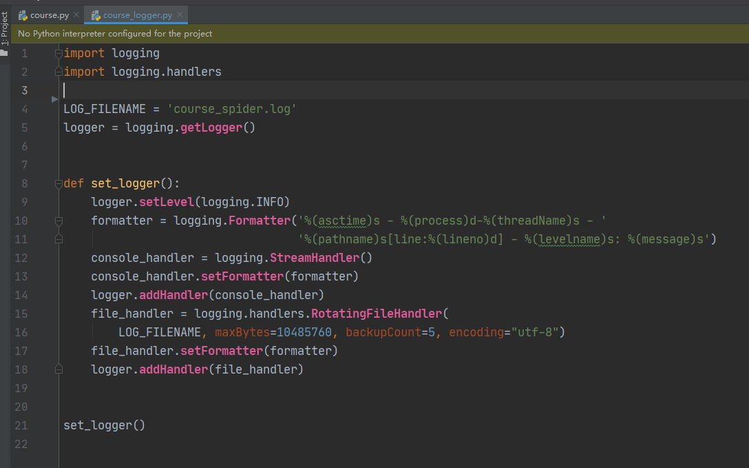Collapse the set_logger function at line 8

point(59,183)
